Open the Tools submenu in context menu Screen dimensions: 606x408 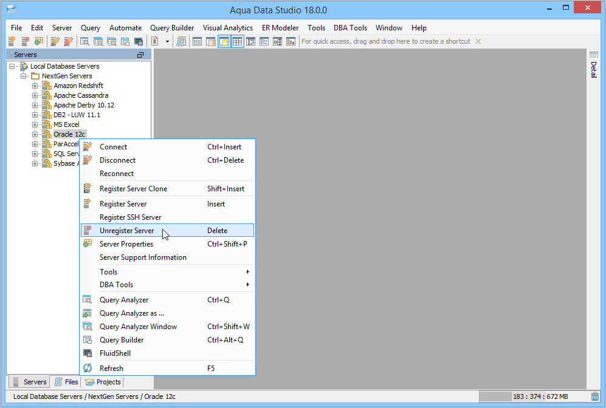click(167, 272)
